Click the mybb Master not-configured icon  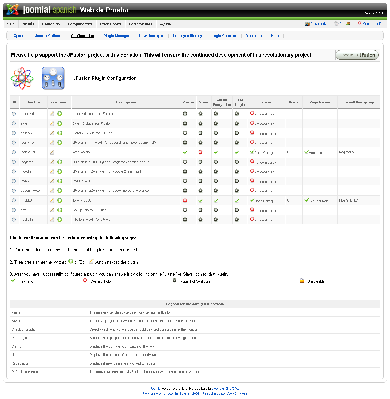click(185, 181)
